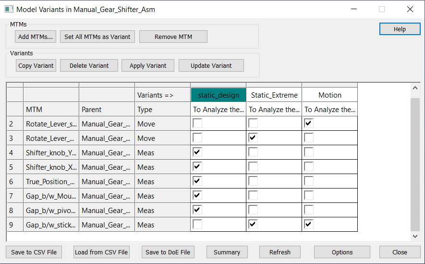Click Set All MTMs as Variant
This screenshot has width=425, height=264.
[x=97, y=37]
